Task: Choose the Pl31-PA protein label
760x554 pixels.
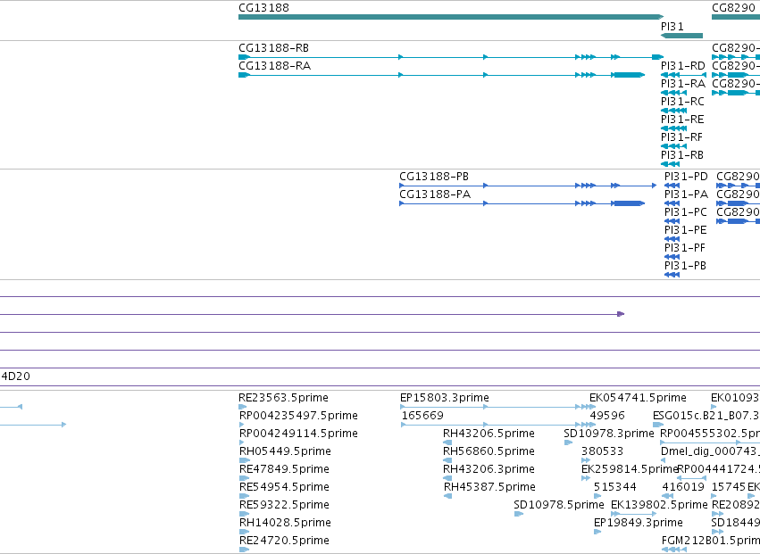Action: [x=687, y=194]
